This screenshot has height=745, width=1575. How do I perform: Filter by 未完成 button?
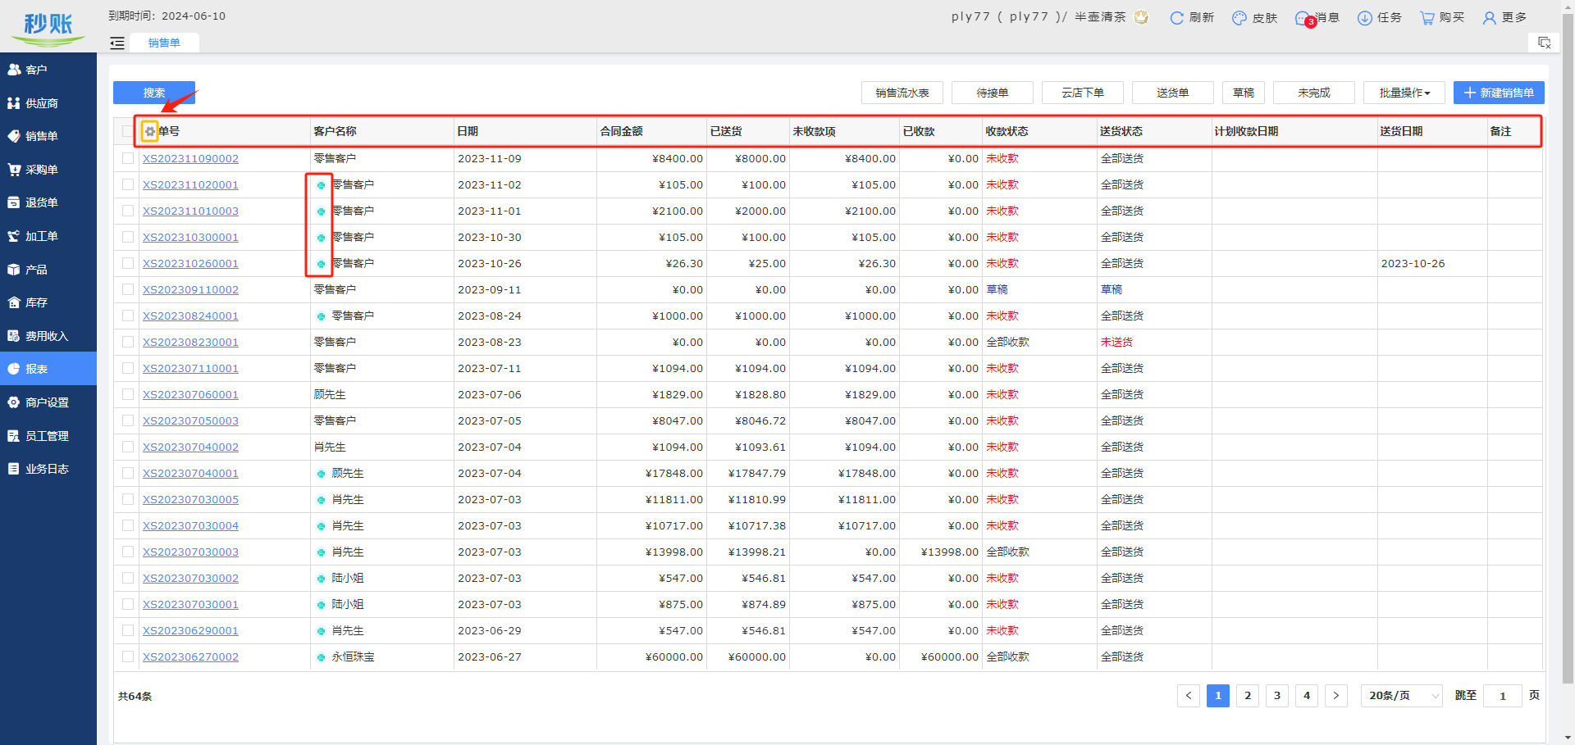click(1314, 93)
